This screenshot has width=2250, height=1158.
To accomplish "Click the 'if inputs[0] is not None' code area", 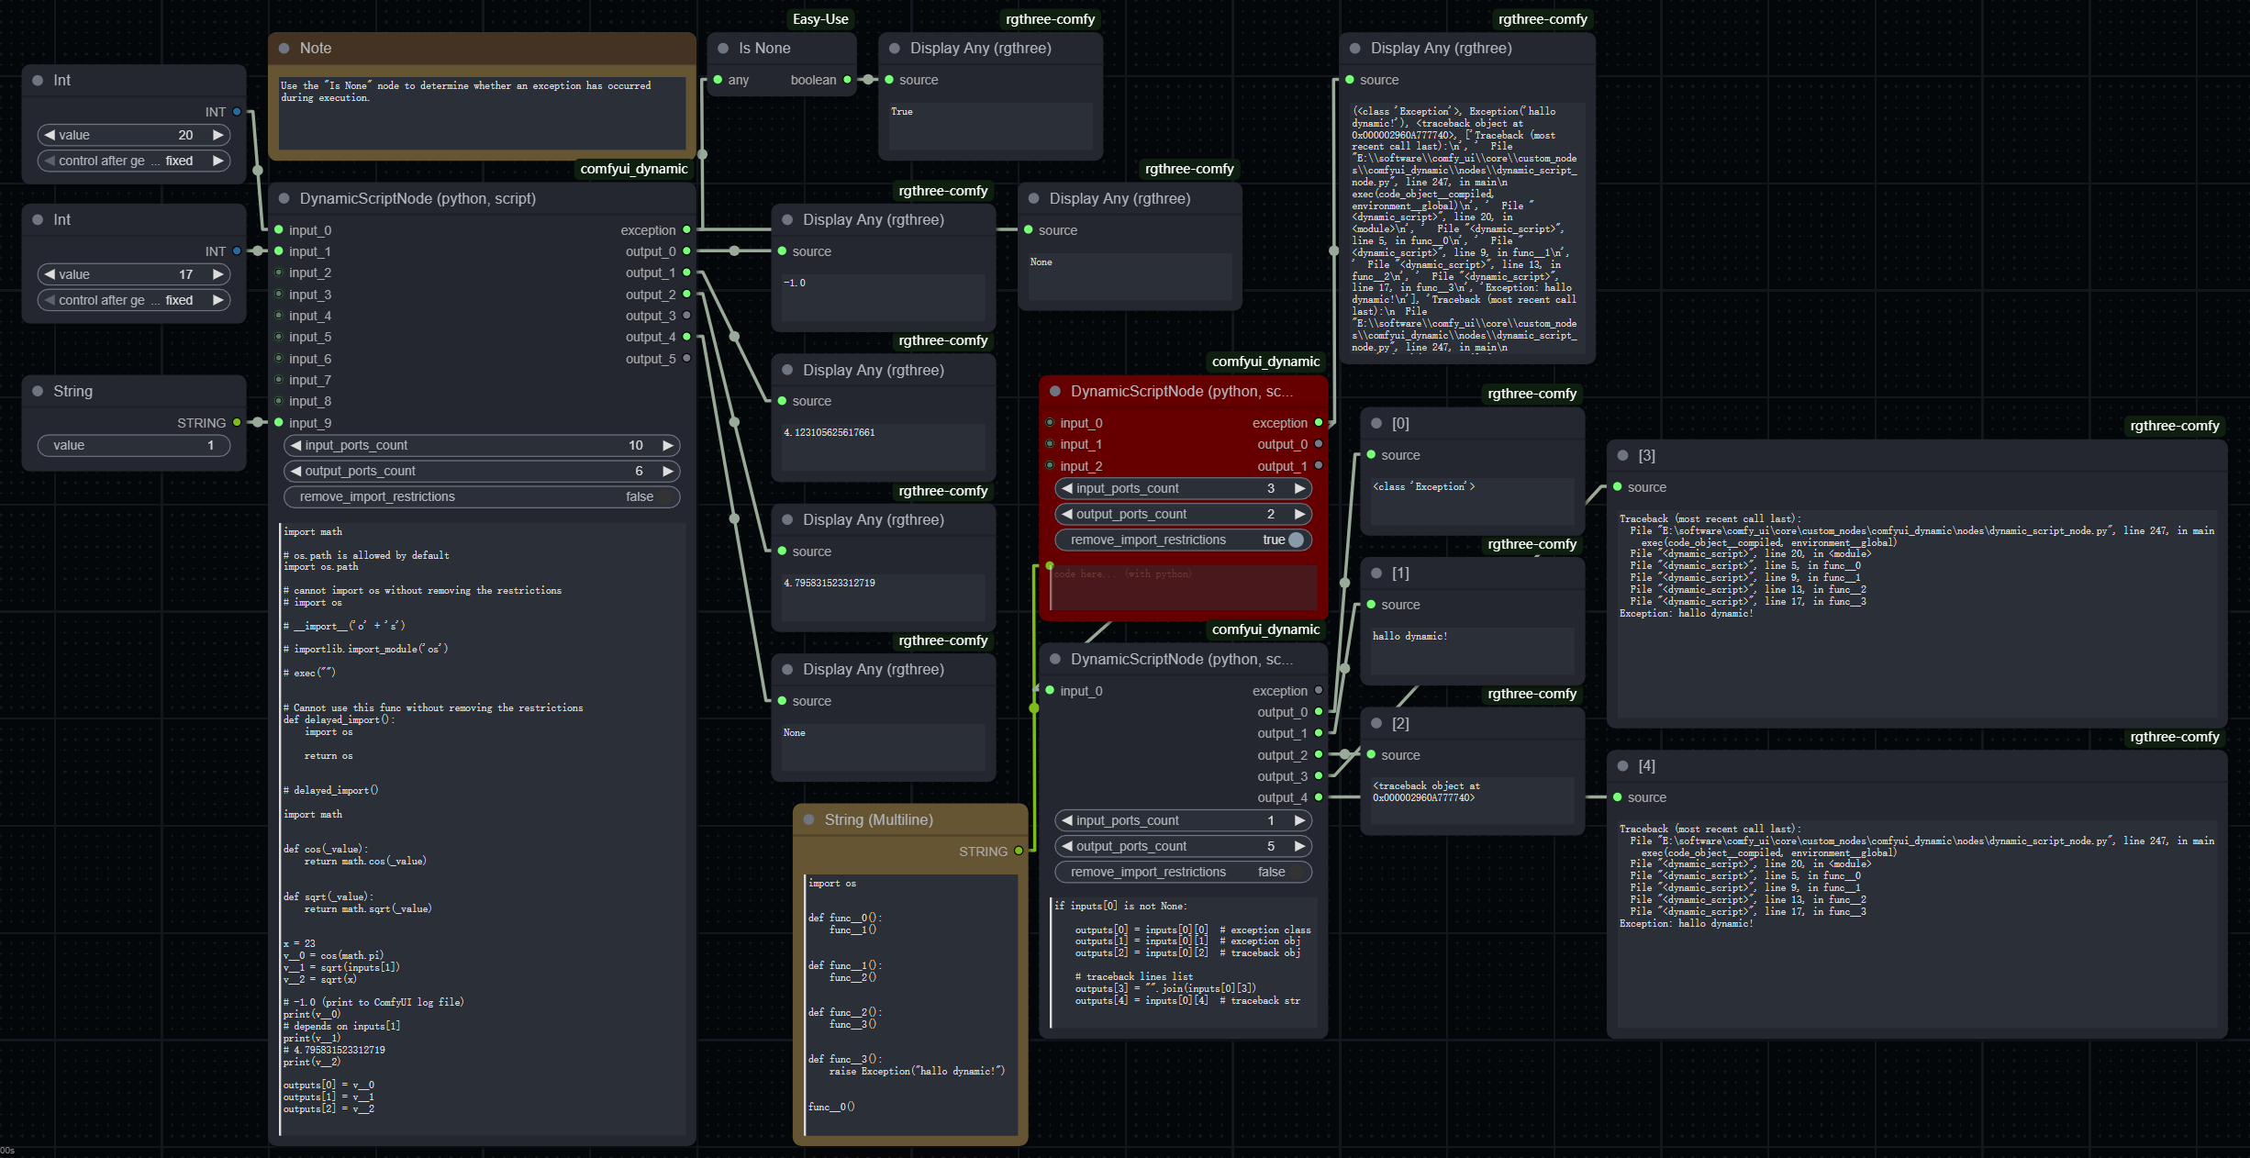I will (1184, 963).
